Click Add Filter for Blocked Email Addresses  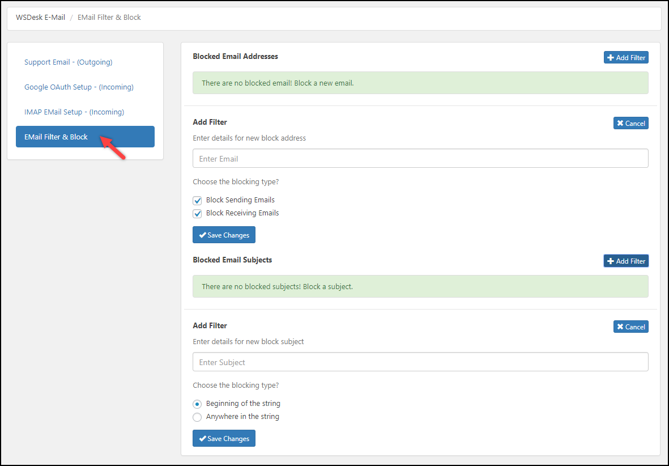pos(626,57)
